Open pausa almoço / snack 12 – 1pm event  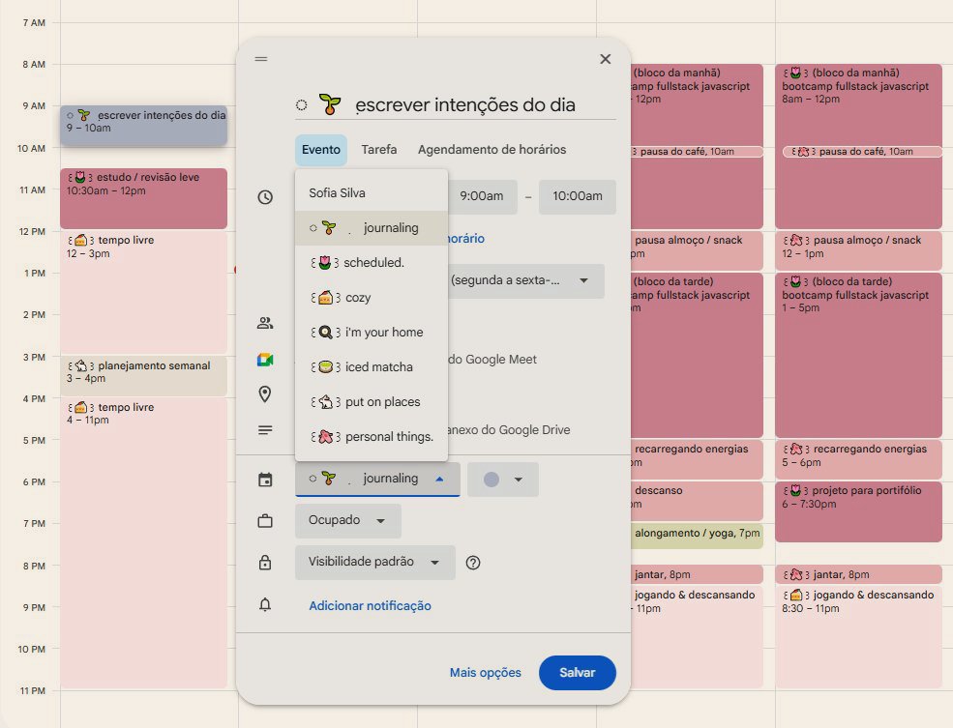[x=858, y=250]
